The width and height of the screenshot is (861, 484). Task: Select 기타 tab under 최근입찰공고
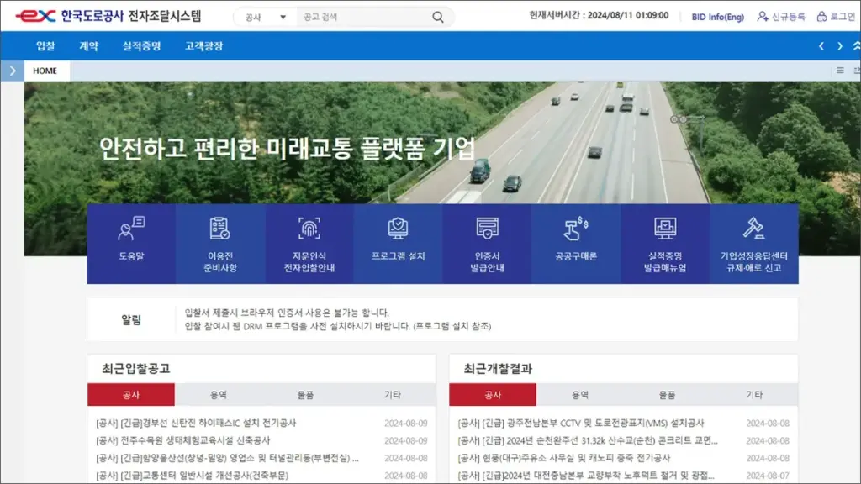(x=392, y=395)
